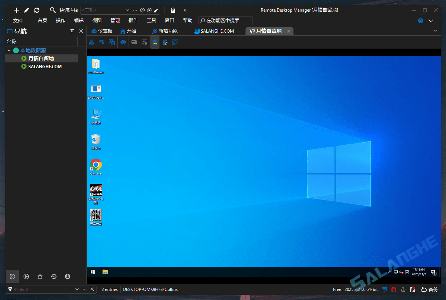This screenshot has width=446, height=300.
Task: Launch Chrome from the remote desktop
Action: point(96,165)
